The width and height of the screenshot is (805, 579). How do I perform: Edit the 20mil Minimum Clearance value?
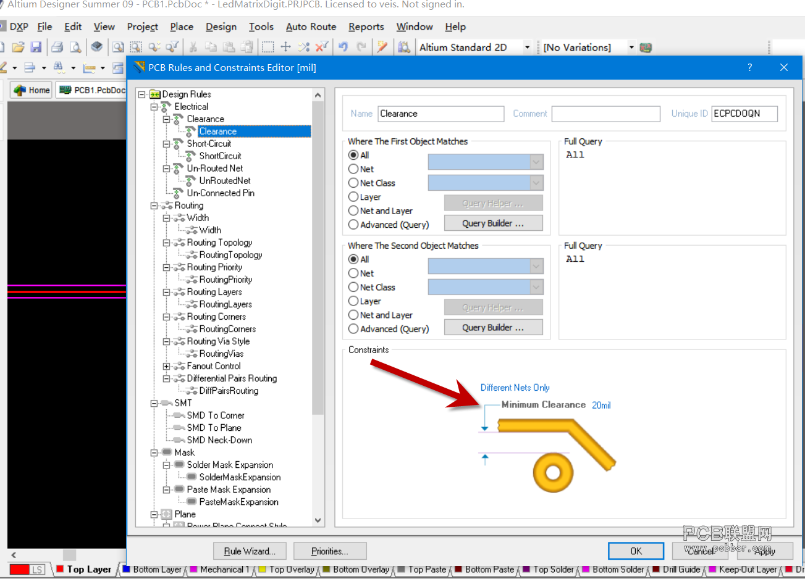(601, 406)
